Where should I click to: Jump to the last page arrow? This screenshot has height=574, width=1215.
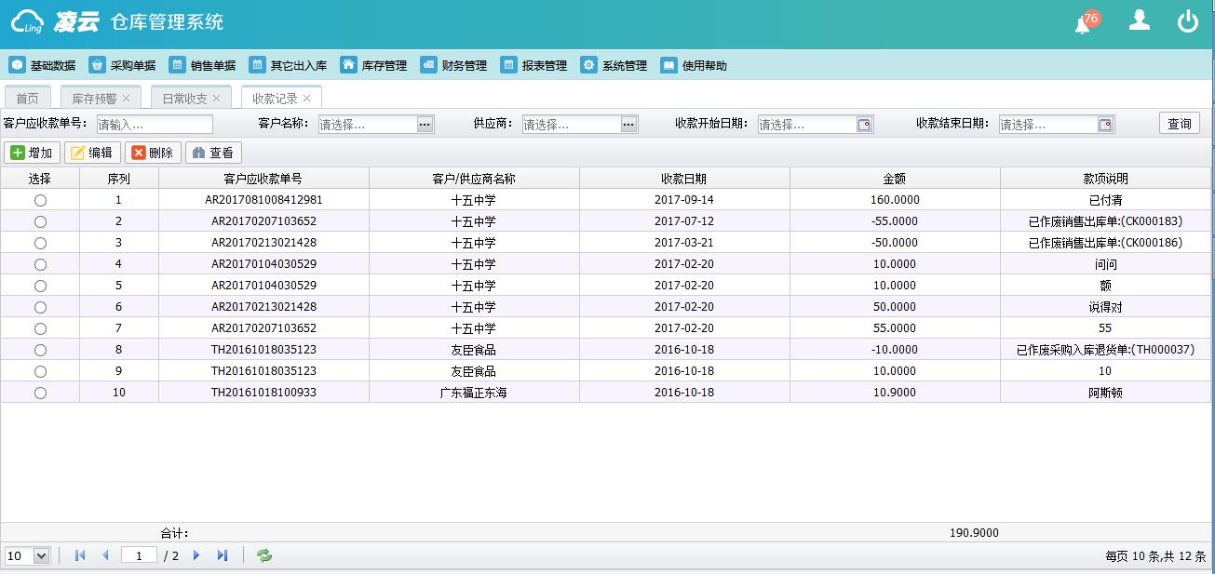tap(223, 555)
